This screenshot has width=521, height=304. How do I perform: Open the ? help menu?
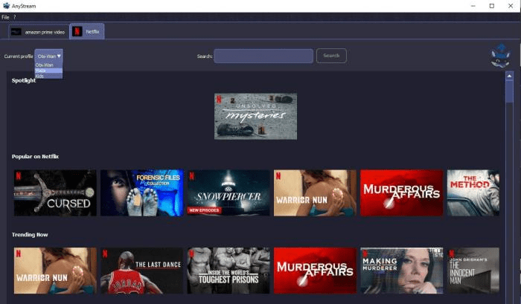(x=14, y=17)
